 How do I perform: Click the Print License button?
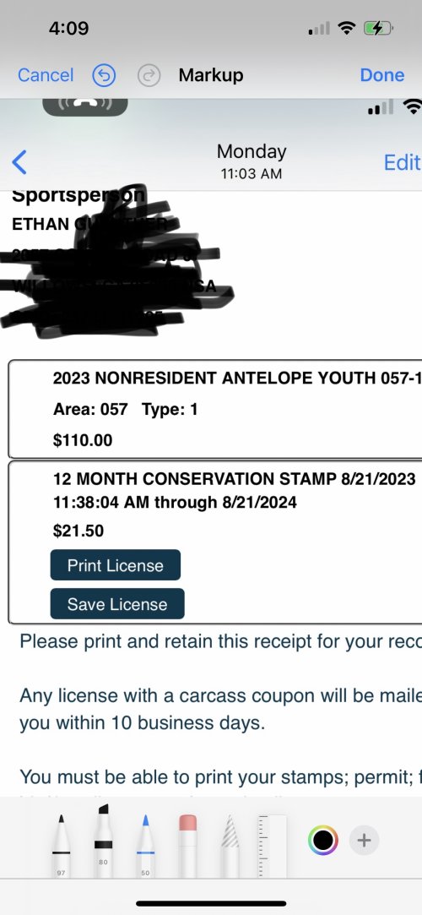click(116, 565)
